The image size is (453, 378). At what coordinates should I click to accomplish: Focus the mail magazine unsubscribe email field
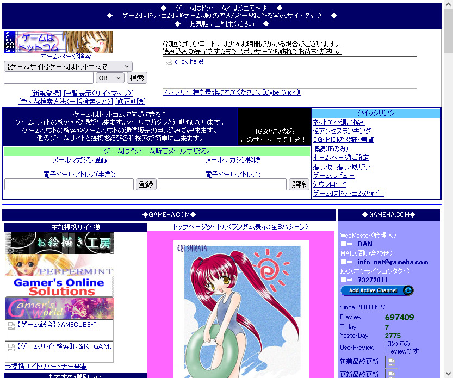[222, 184]
